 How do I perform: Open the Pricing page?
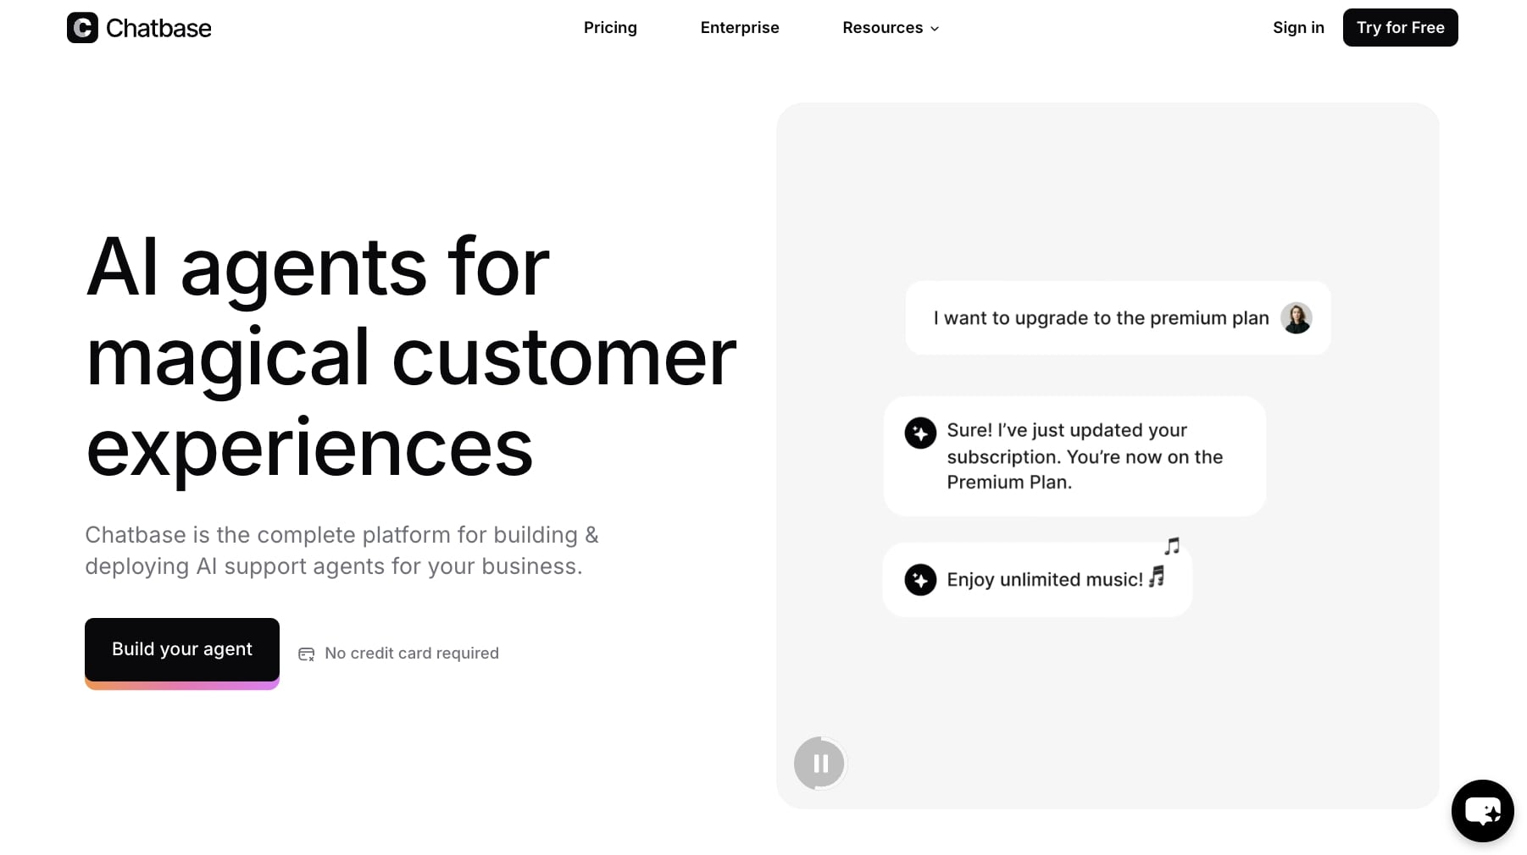[x=609, y=27]
